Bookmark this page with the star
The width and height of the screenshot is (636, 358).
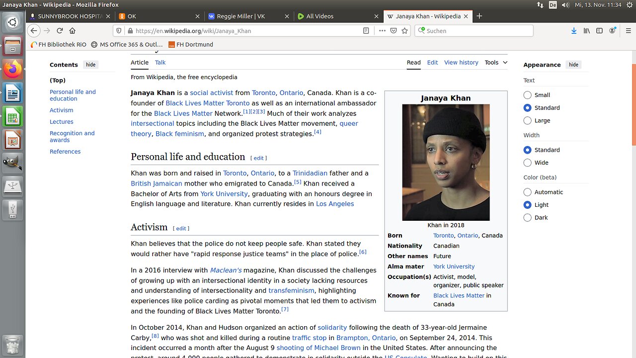pyautogui.click(x=405, y=30)
